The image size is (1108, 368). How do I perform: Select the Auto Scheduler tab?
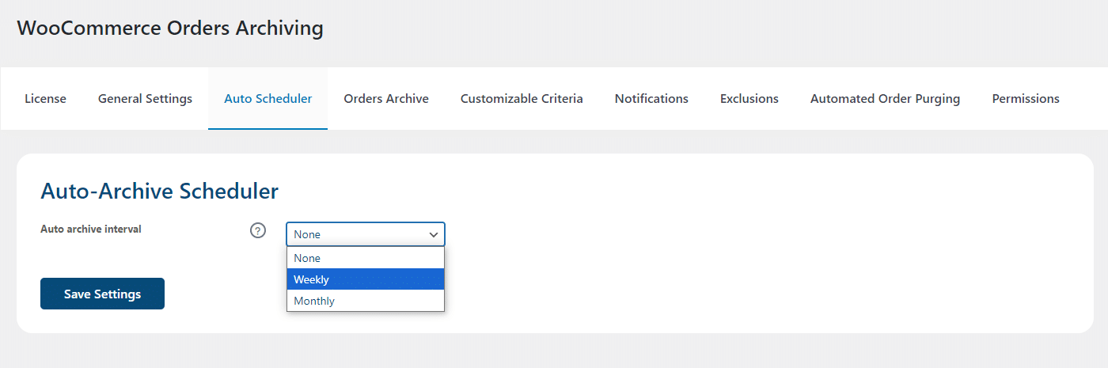(x=268, y=99)
